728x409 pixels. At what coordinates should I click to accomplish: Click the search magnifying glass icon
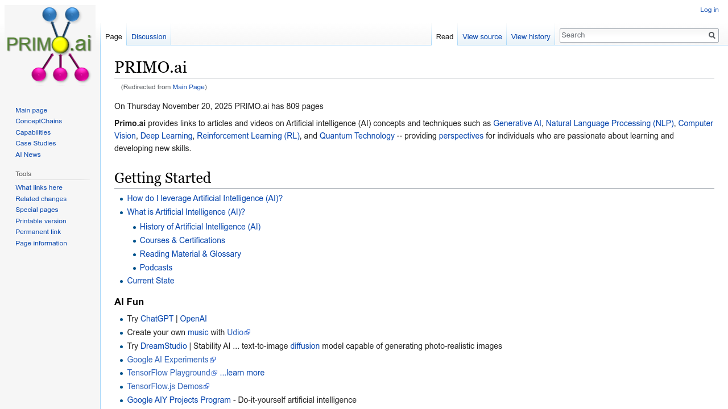coord(712,35)
